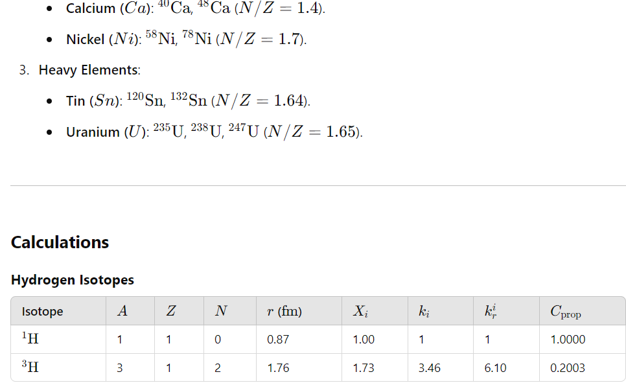Click the 1.73 value in X_i column
Image resolution: width=626 pixels, height=383 pixels.
364,368
